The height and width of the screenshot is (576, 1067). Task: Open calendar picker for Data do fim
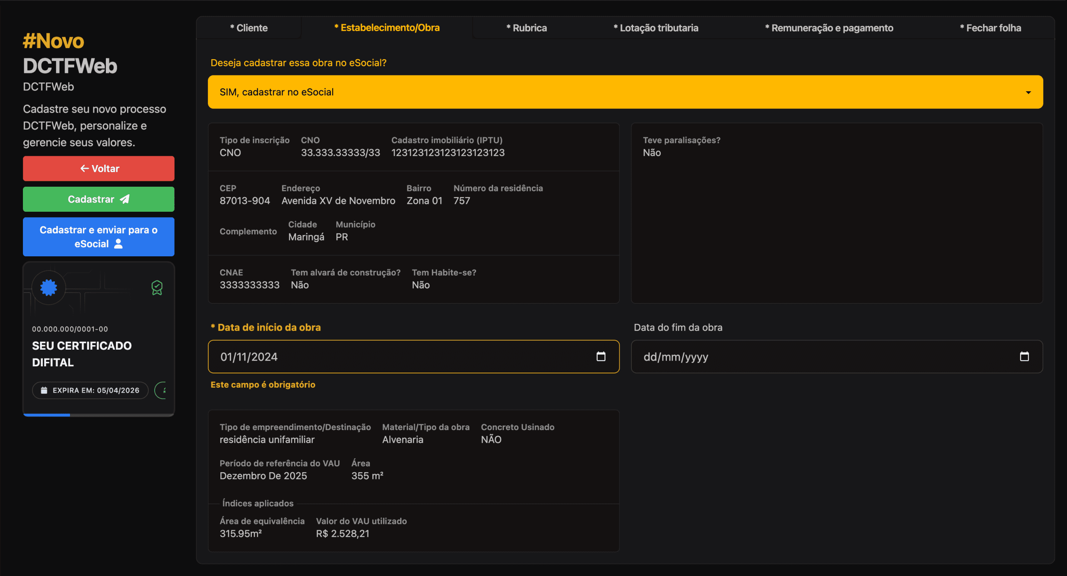click(1024, 356)
